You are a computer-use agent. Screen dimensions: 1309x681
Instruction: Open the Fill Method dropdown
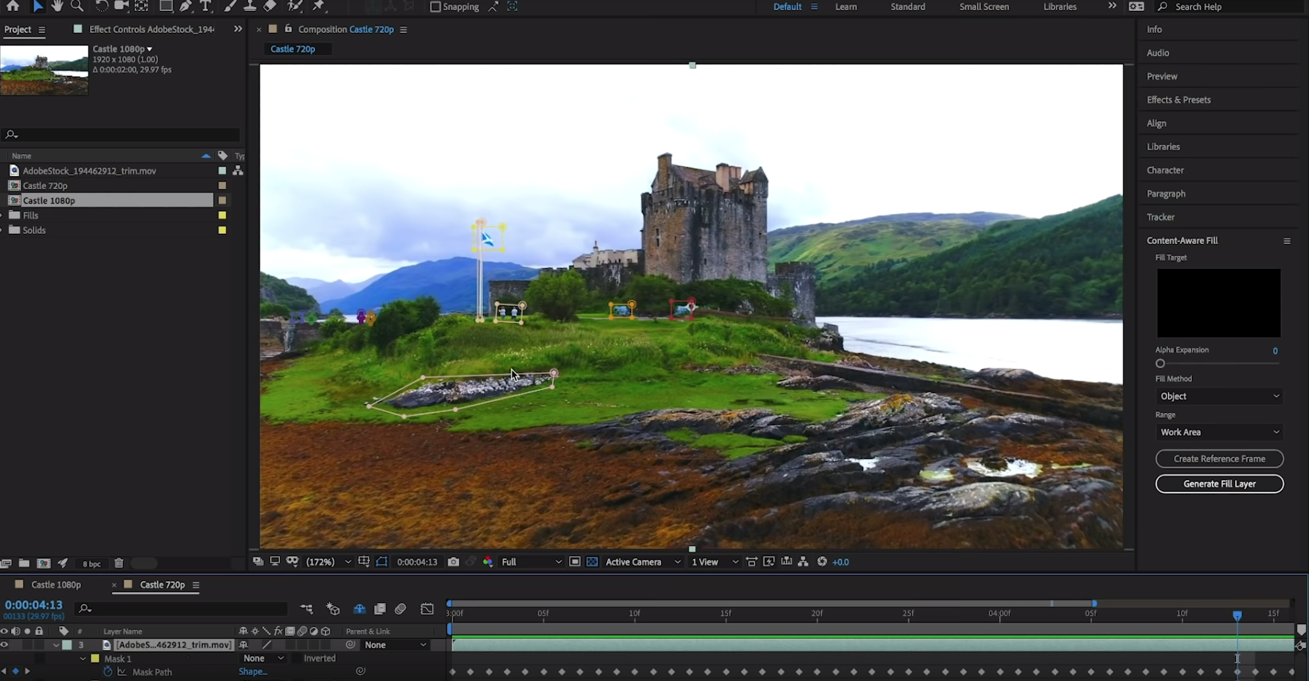point(1219,396)
